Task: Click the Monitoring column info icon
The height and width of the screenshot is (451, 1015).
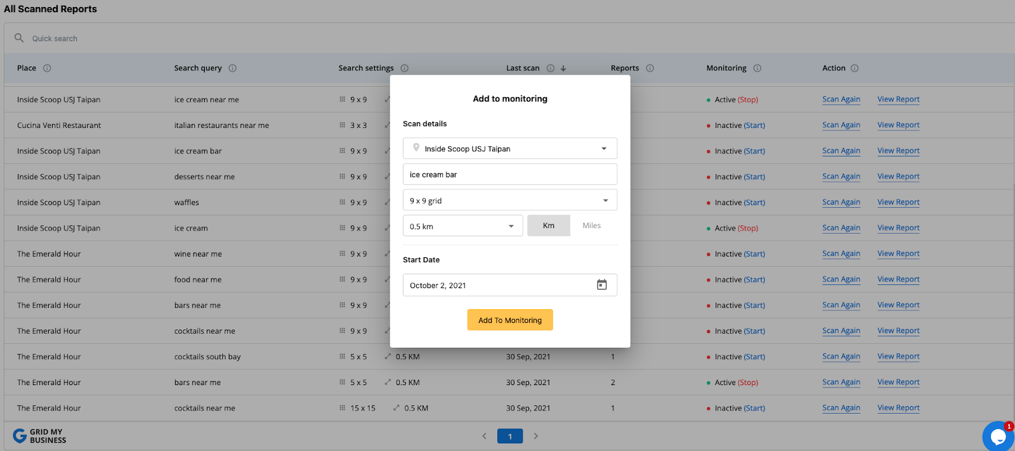Action: point(757,68)
